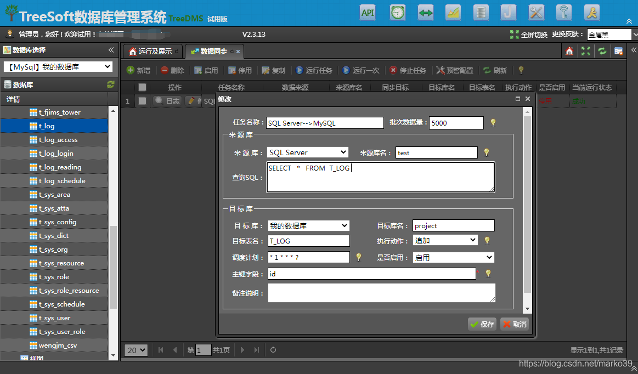Open the clock scheduler icon in header

click(x=398, y=13)
